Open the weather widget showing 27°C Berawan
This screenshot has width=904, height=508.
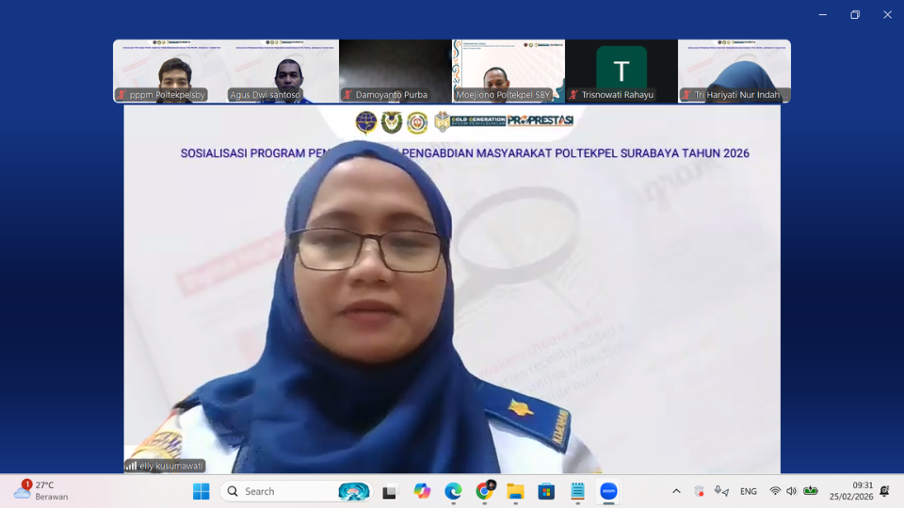tap(41, 491)
